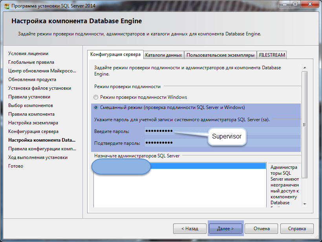Click Настройка компонента Data... sidebar step
Screen dimensions: 322x242
click(x=42, y=140)
